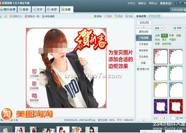Open the 最新 sort dropdown arrow
This screenshot has height=133, width=186.
(162, 28)
